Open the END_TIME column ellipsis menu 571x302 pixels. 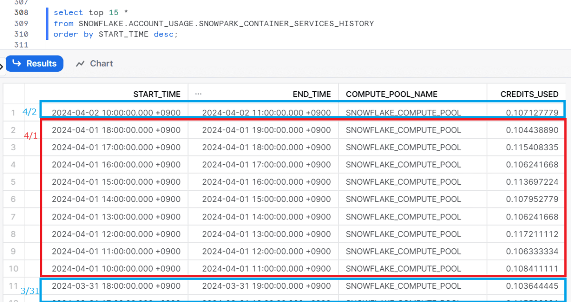point(198,94)
